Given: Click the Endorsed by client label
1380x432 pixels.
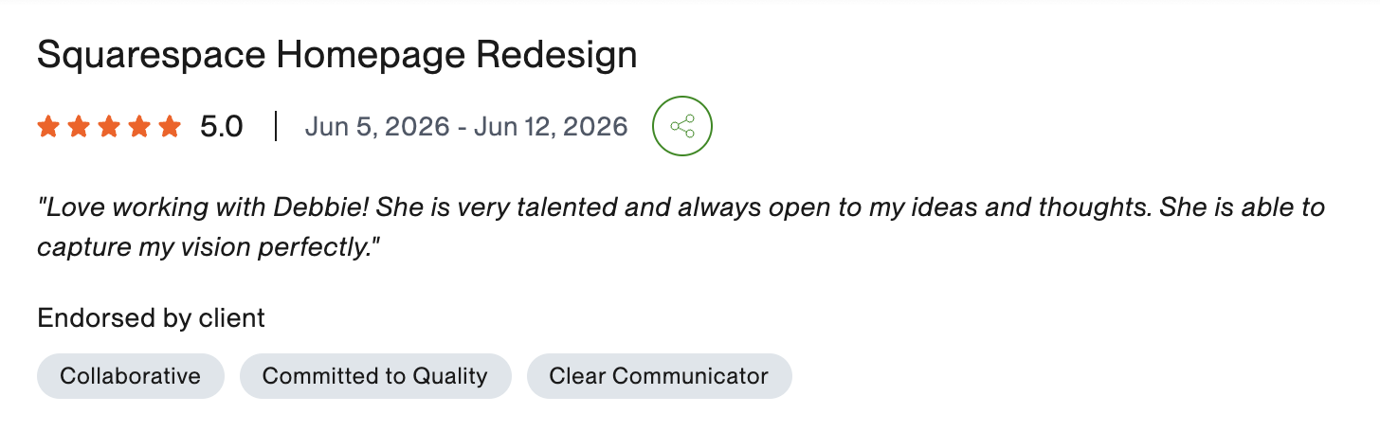Looking at the screenshot, I should (x=152, y=318).
